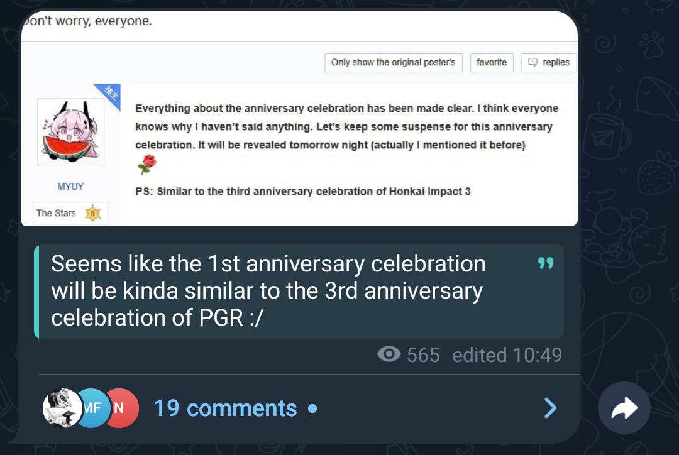Click the level 8 star badge icon

point(92,213)
